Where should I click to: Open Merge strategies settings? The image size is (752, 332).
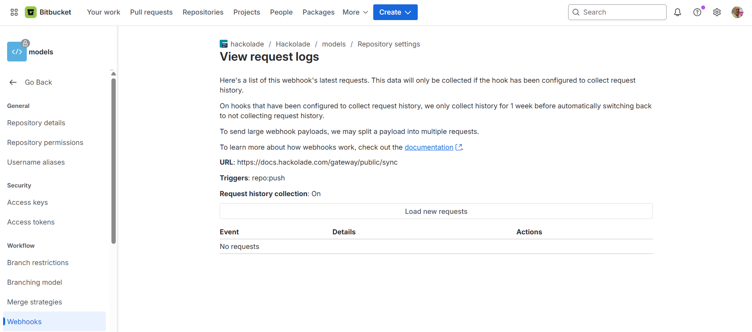pyautogui.click(x=35, y=302)
